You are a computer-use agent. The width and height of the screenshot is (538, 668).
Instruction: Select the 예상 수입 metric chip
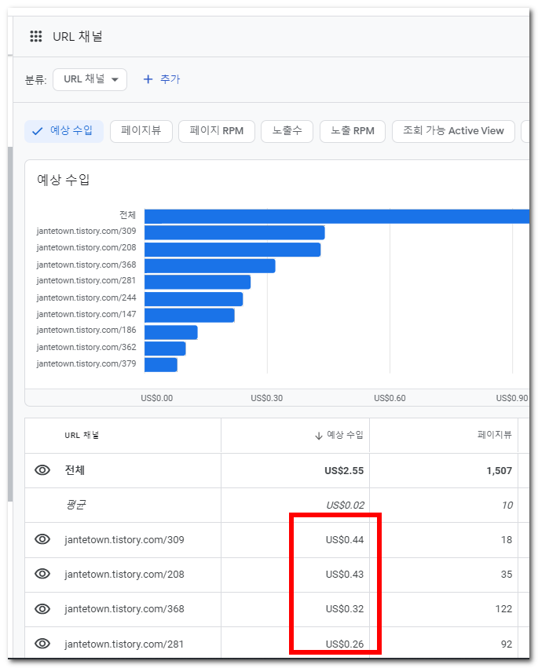point(64,131)
